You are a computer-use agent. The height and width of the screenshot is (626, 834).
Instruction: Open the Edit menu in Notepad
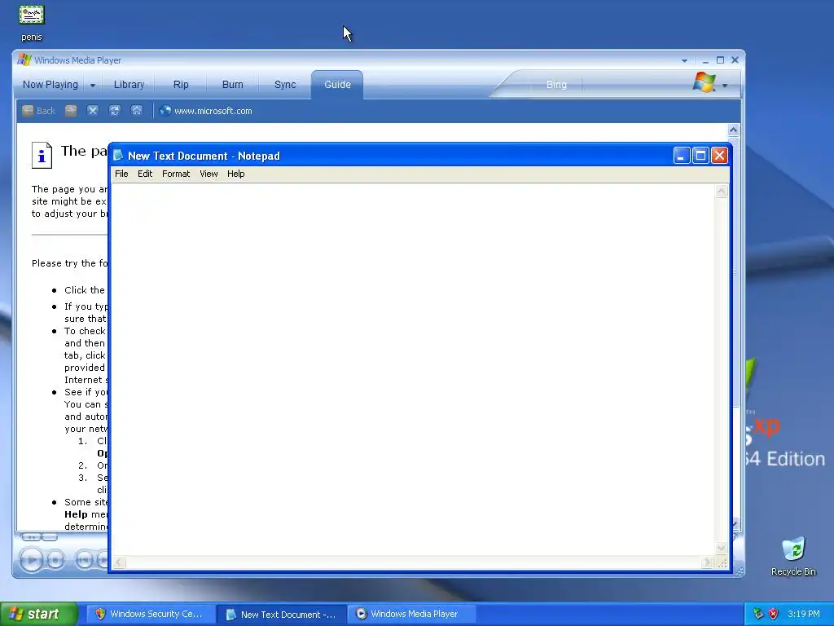pos(145,174)
